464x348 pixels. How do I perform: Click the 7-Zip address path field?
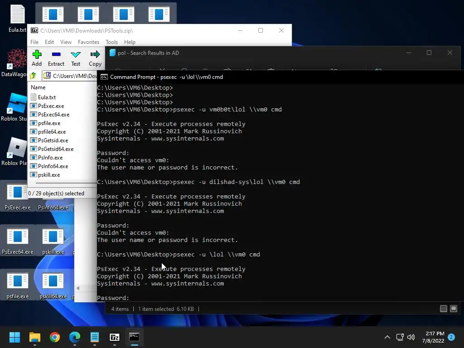[70, 76]
